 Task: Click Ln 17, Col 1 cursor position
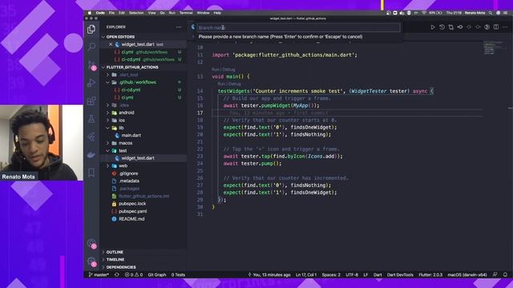point(306,275)
